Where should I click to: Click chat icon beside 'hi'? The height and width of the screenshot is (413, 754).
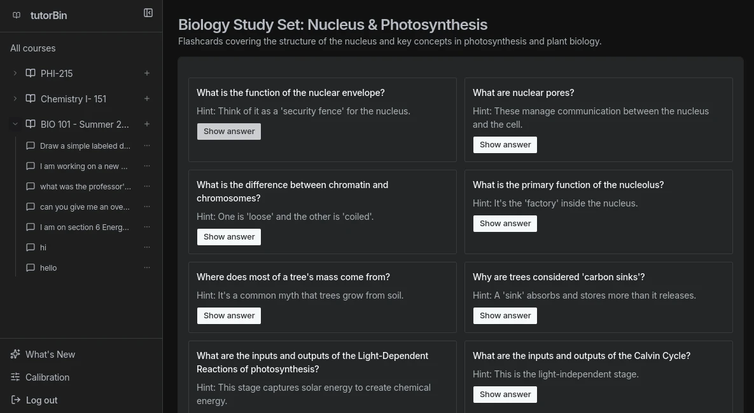tap(31, 247)
